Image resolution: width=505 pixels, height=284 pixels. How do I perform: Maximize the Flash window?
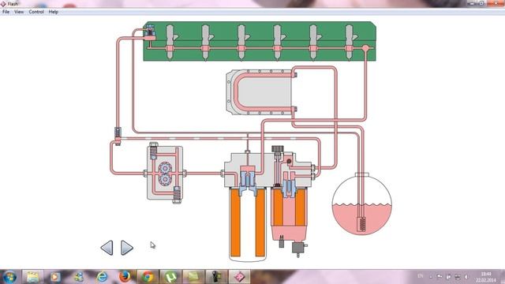(x=481, y=3)
